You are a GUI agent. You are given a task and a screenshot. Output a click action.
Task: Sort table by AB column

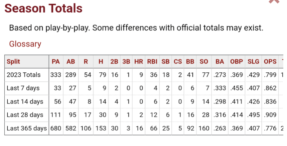[x=71, y=61]
